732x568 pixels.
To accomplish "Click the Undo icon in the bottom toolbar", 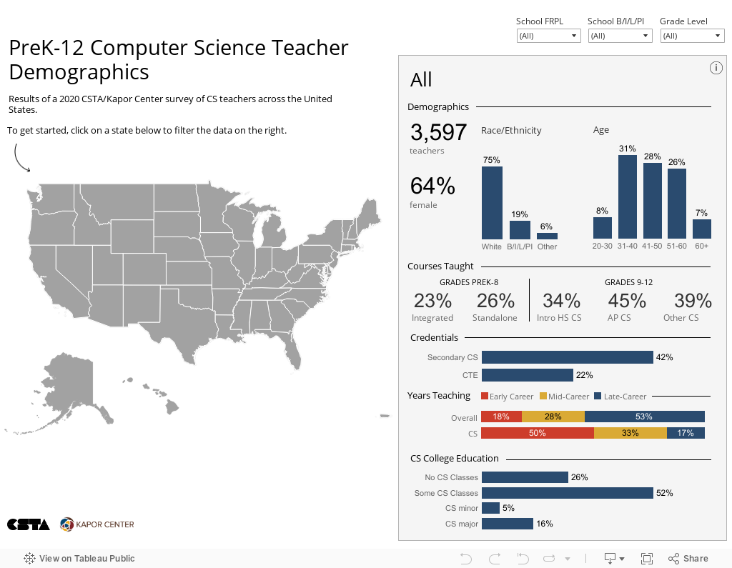I will tap(465, 558).
